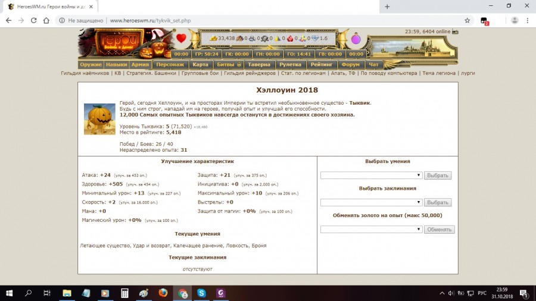Go to the Рулетка menu item

[x=290, y=64]
